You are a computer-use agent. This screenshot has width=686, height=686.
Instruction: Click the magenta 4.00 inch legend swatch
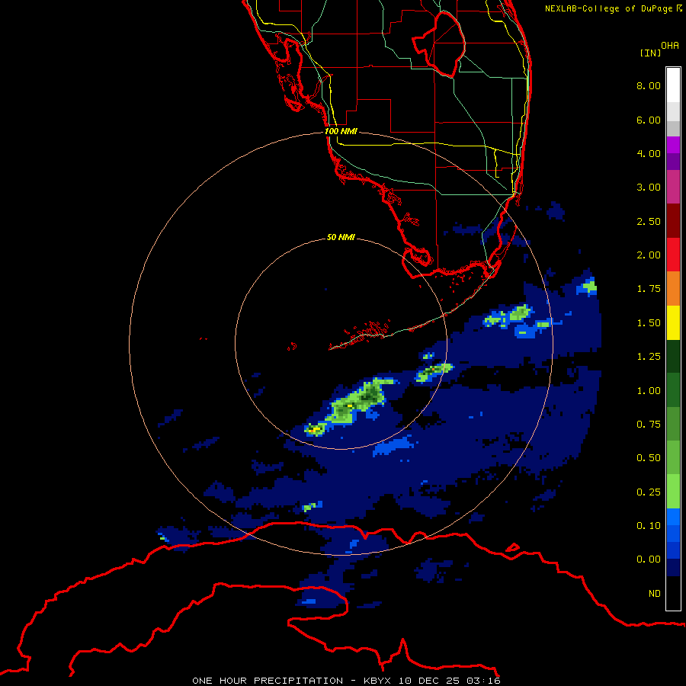(673, 145)
